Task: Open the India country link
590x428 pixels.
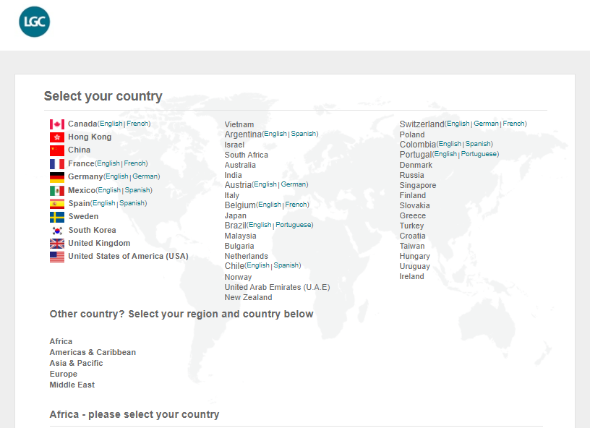Action: 234,175
